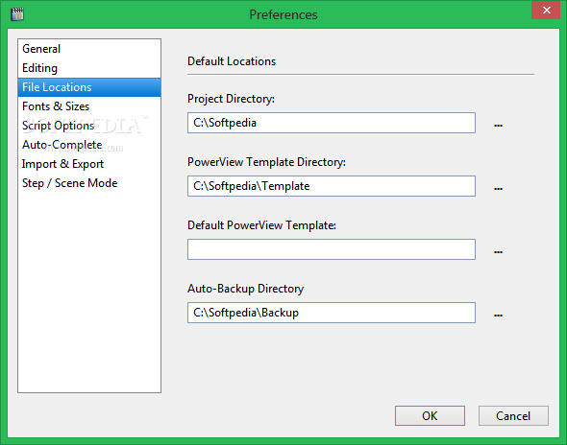Image resolution: width=567 pixels, height=445 pixels.
Task: Click the Project Directory path field
Action: 332,123
